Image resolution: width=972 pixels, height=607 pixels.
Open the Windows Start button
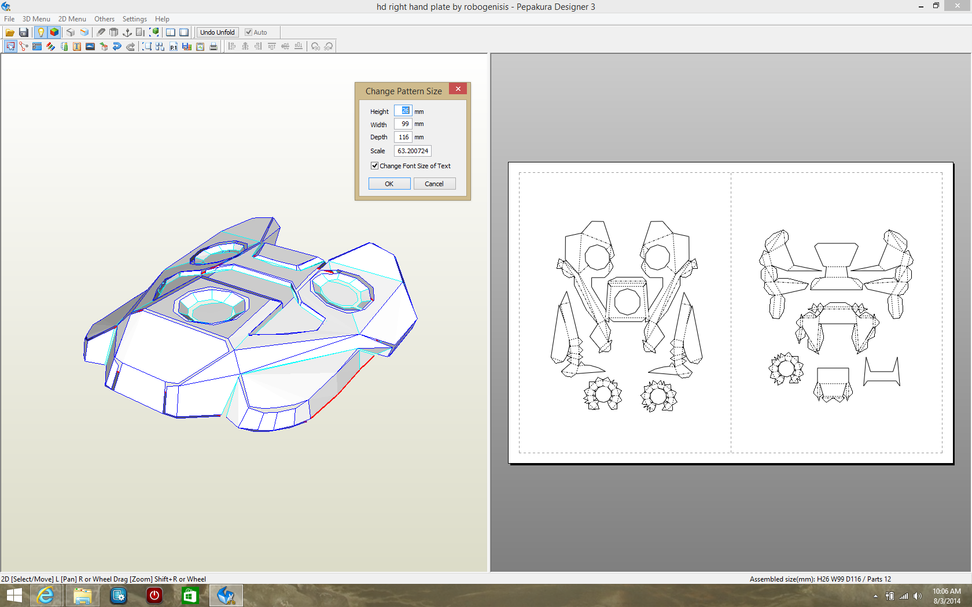[x=14, y=595]
